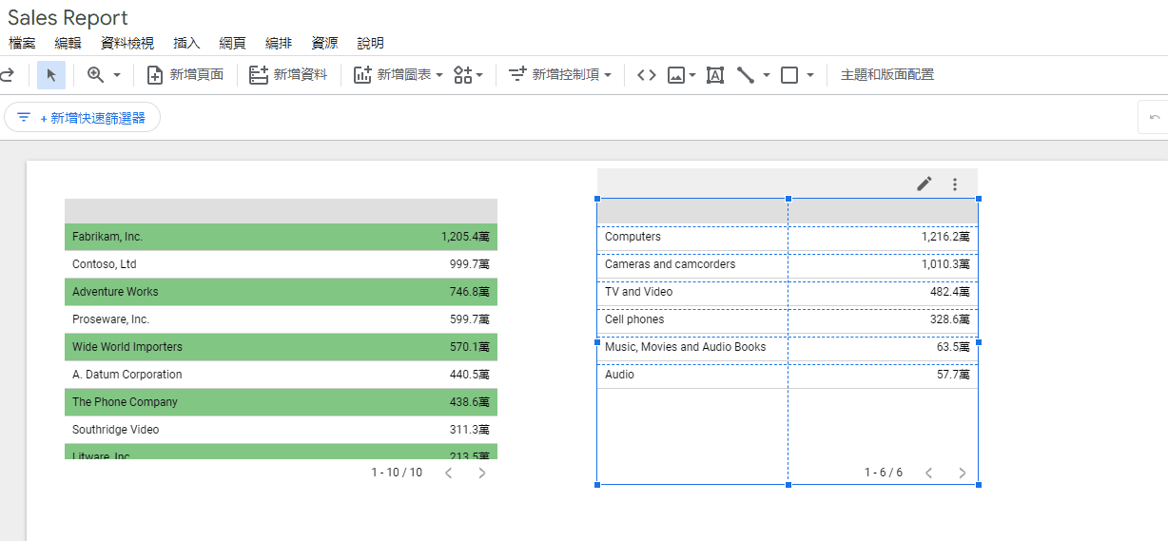Screen dimensions: 1168x541
Task: Open the 資料檢視 menu
Action: pyautogui.click(x=127, y=43)
